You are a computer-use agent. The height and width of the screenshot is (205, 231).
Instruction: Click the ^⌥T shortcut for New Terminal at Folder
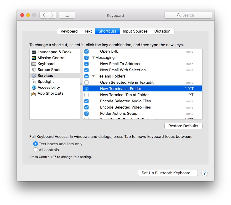click(189, 88)
